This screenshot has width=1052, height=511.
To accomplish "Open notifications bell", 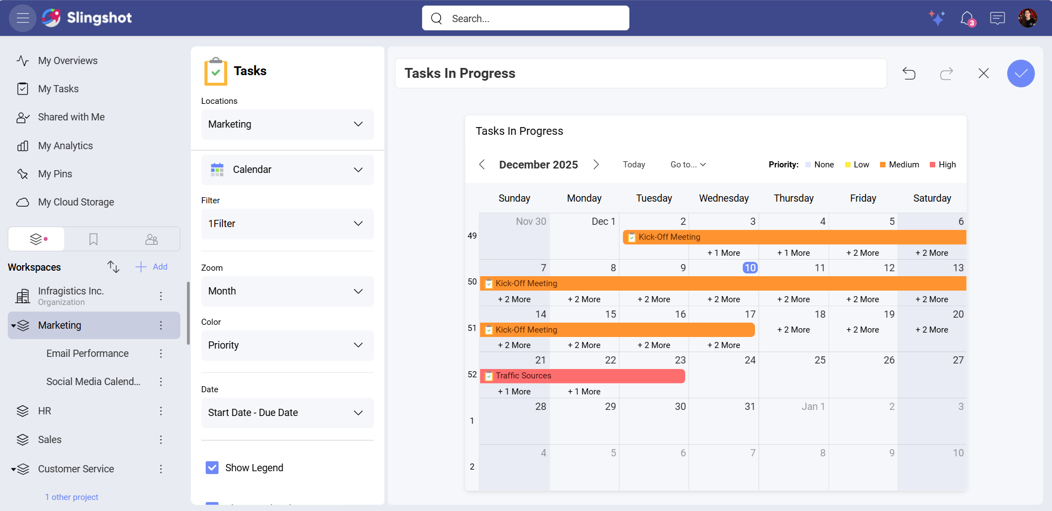I will point(968,18).
